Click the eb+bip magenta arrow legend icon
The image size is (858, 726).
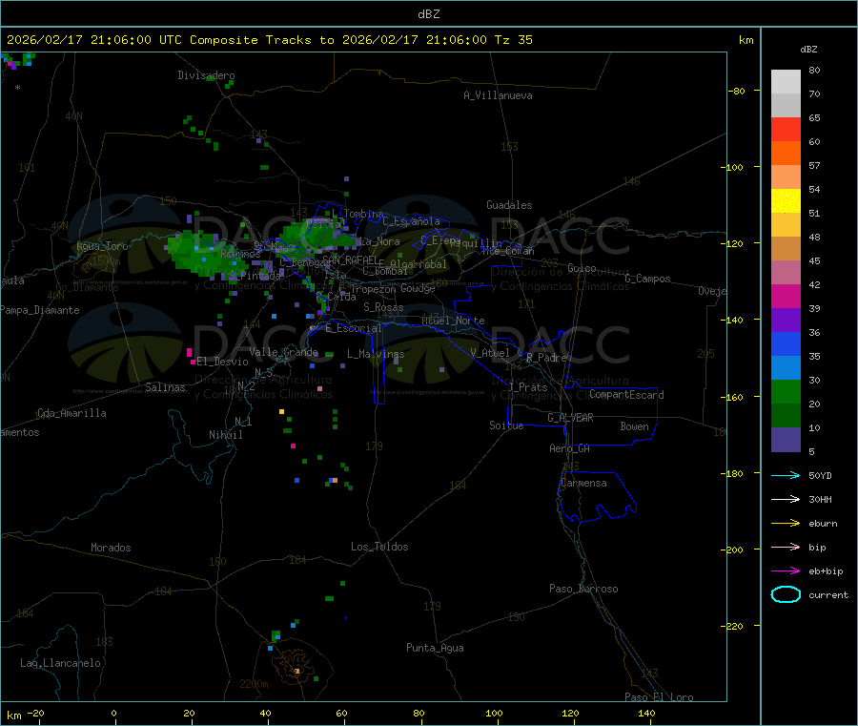tap(786, 571)
